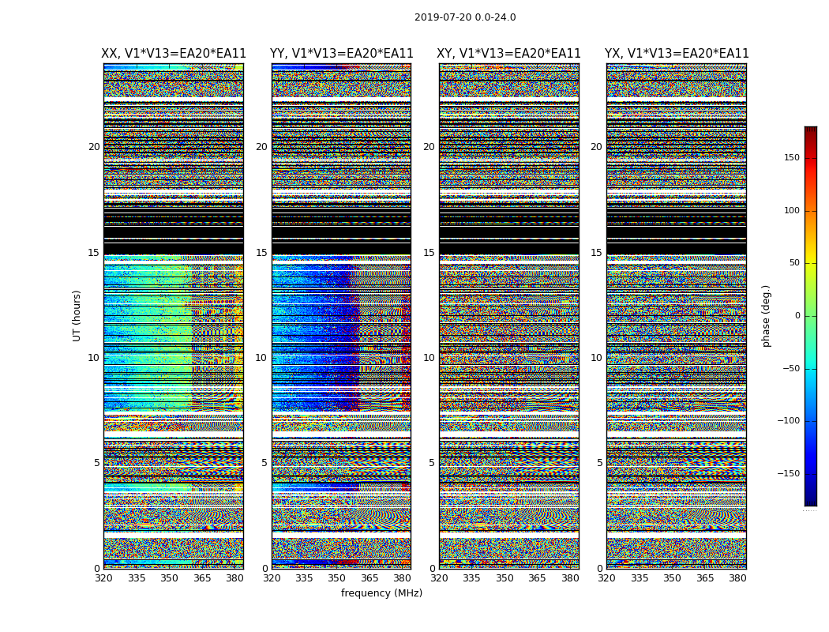
Task: Select the YY phase waterfall plot
Action: pos(341,316)
